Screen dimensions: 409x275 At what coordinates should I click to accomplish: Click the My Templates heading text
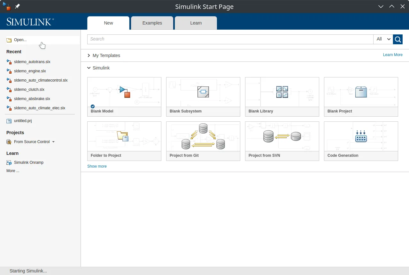tap(106, 55)
